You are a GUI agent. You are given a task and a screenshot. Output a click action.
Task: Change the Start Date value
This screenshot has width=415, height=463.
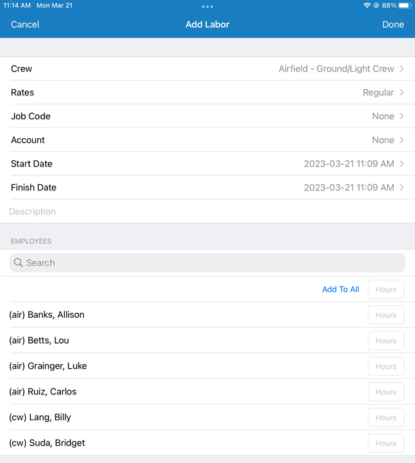pyautogui.click(x=349, y=164)
